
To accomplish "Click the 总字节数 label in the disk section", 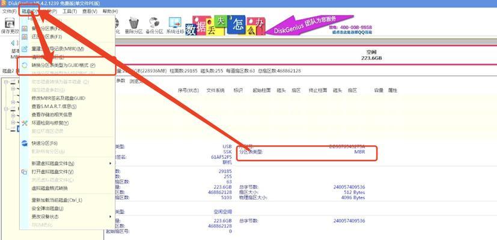I will coord(249,187).
